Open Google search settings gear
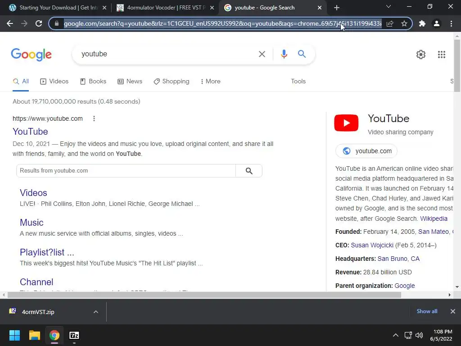The height and width of the screenshot is (346, 461). coord(421,55)
